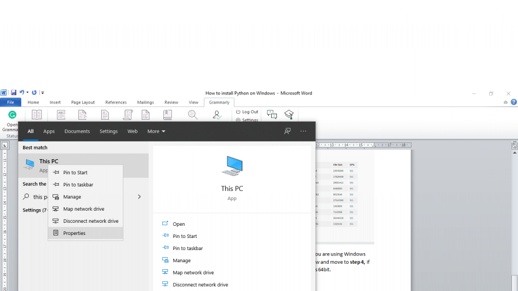
Task: Switch to the Home ribbon tab
Action: [33, 102]
